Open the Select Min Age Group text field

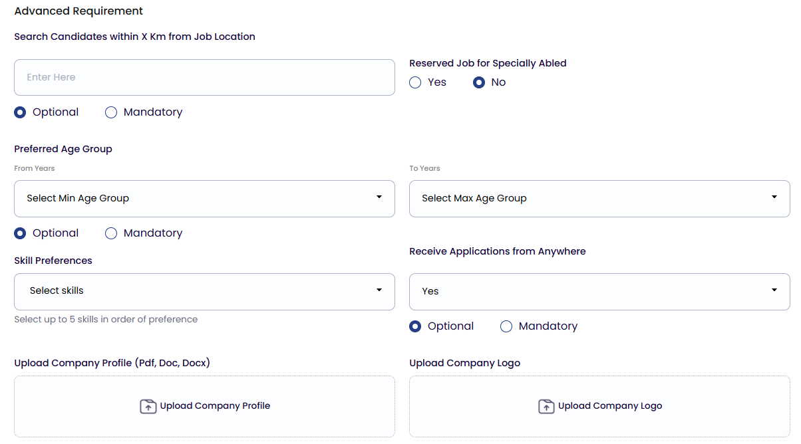(78, 198)
